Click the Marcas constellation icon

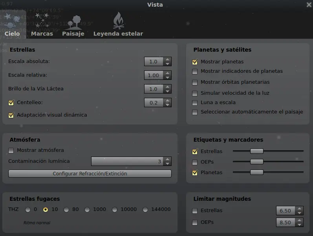(42, 20)
